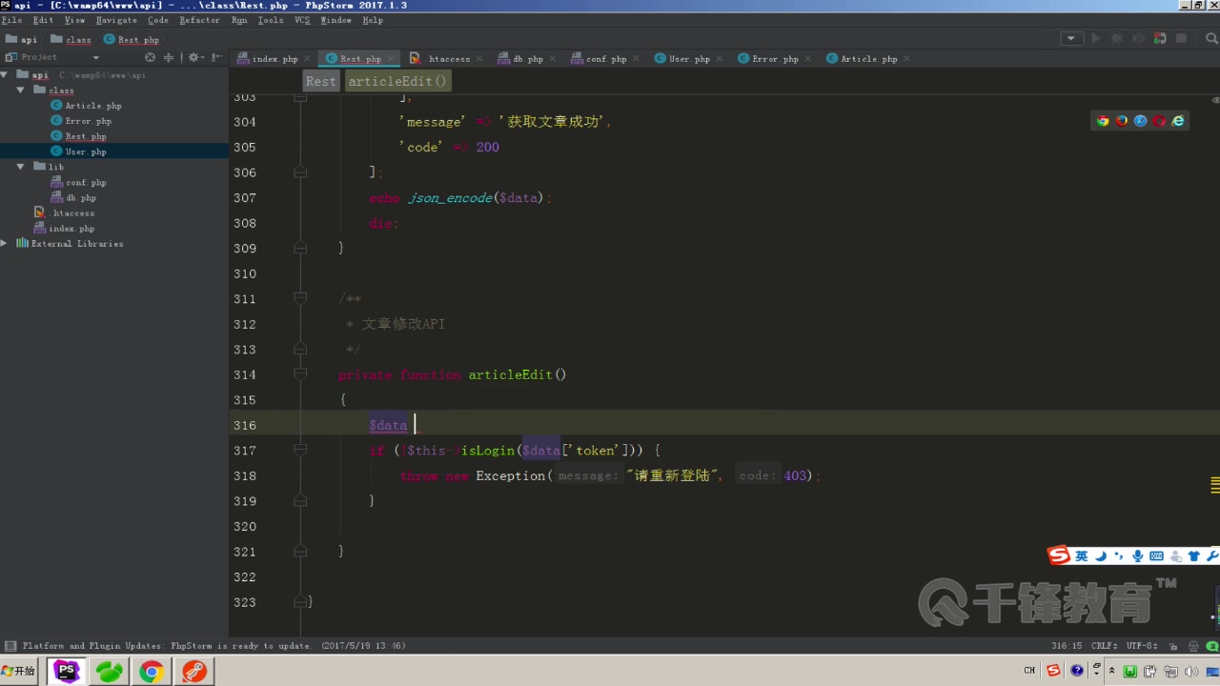Click the Hector inspector icon in status bar
Image resolution: width=1220 pixels, height=686 pixels.
pyautogui.click(x=1193, y=646)
